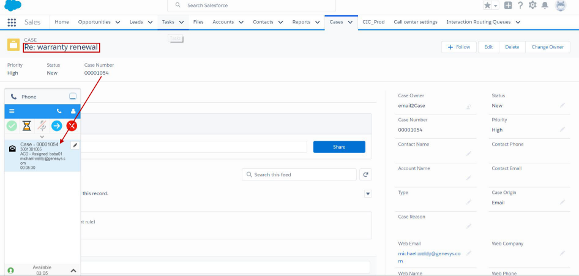This screenshot has width=579, height=276.
Task: Expand the Available agent status chevron
Action: point(72,270)
